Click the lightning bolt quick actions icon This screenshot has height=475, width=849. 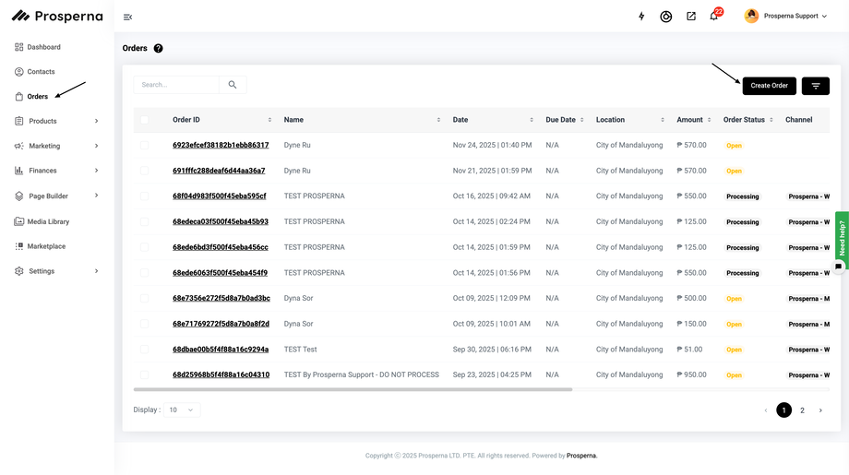point(642,17)
